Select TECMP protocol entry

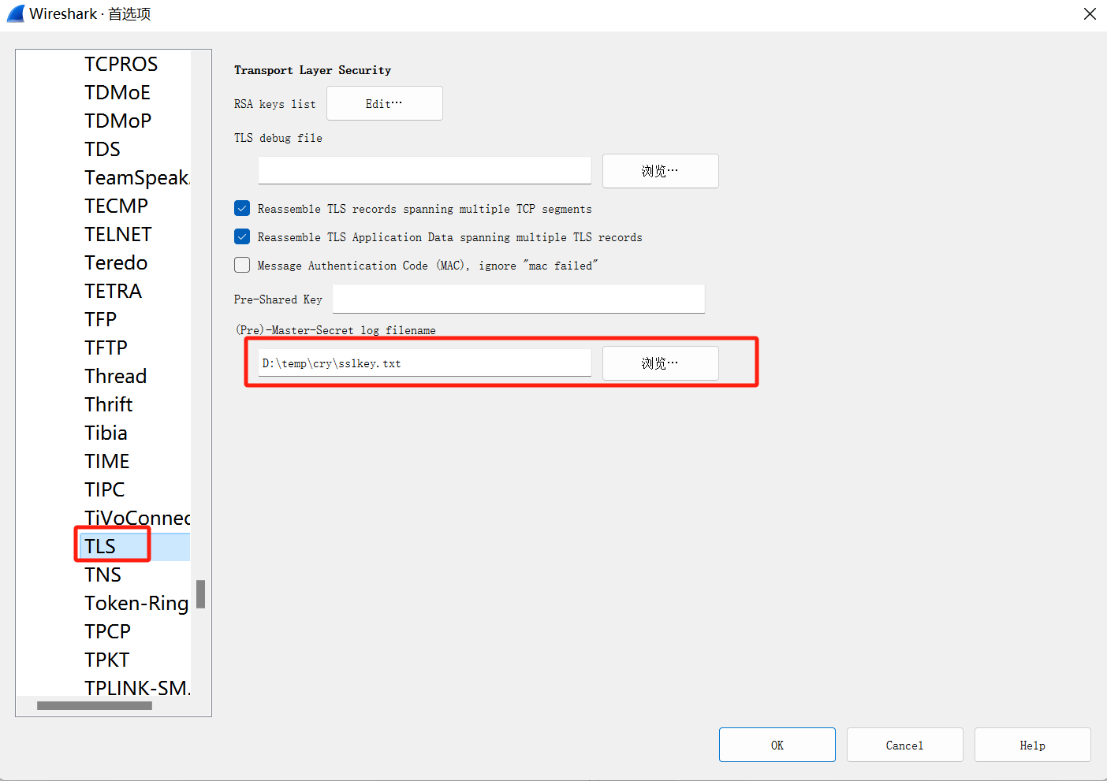[117, 206]
